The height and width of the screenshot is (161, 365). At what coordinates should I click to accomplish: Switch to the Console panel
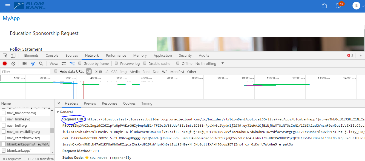[x=52, y=55]
